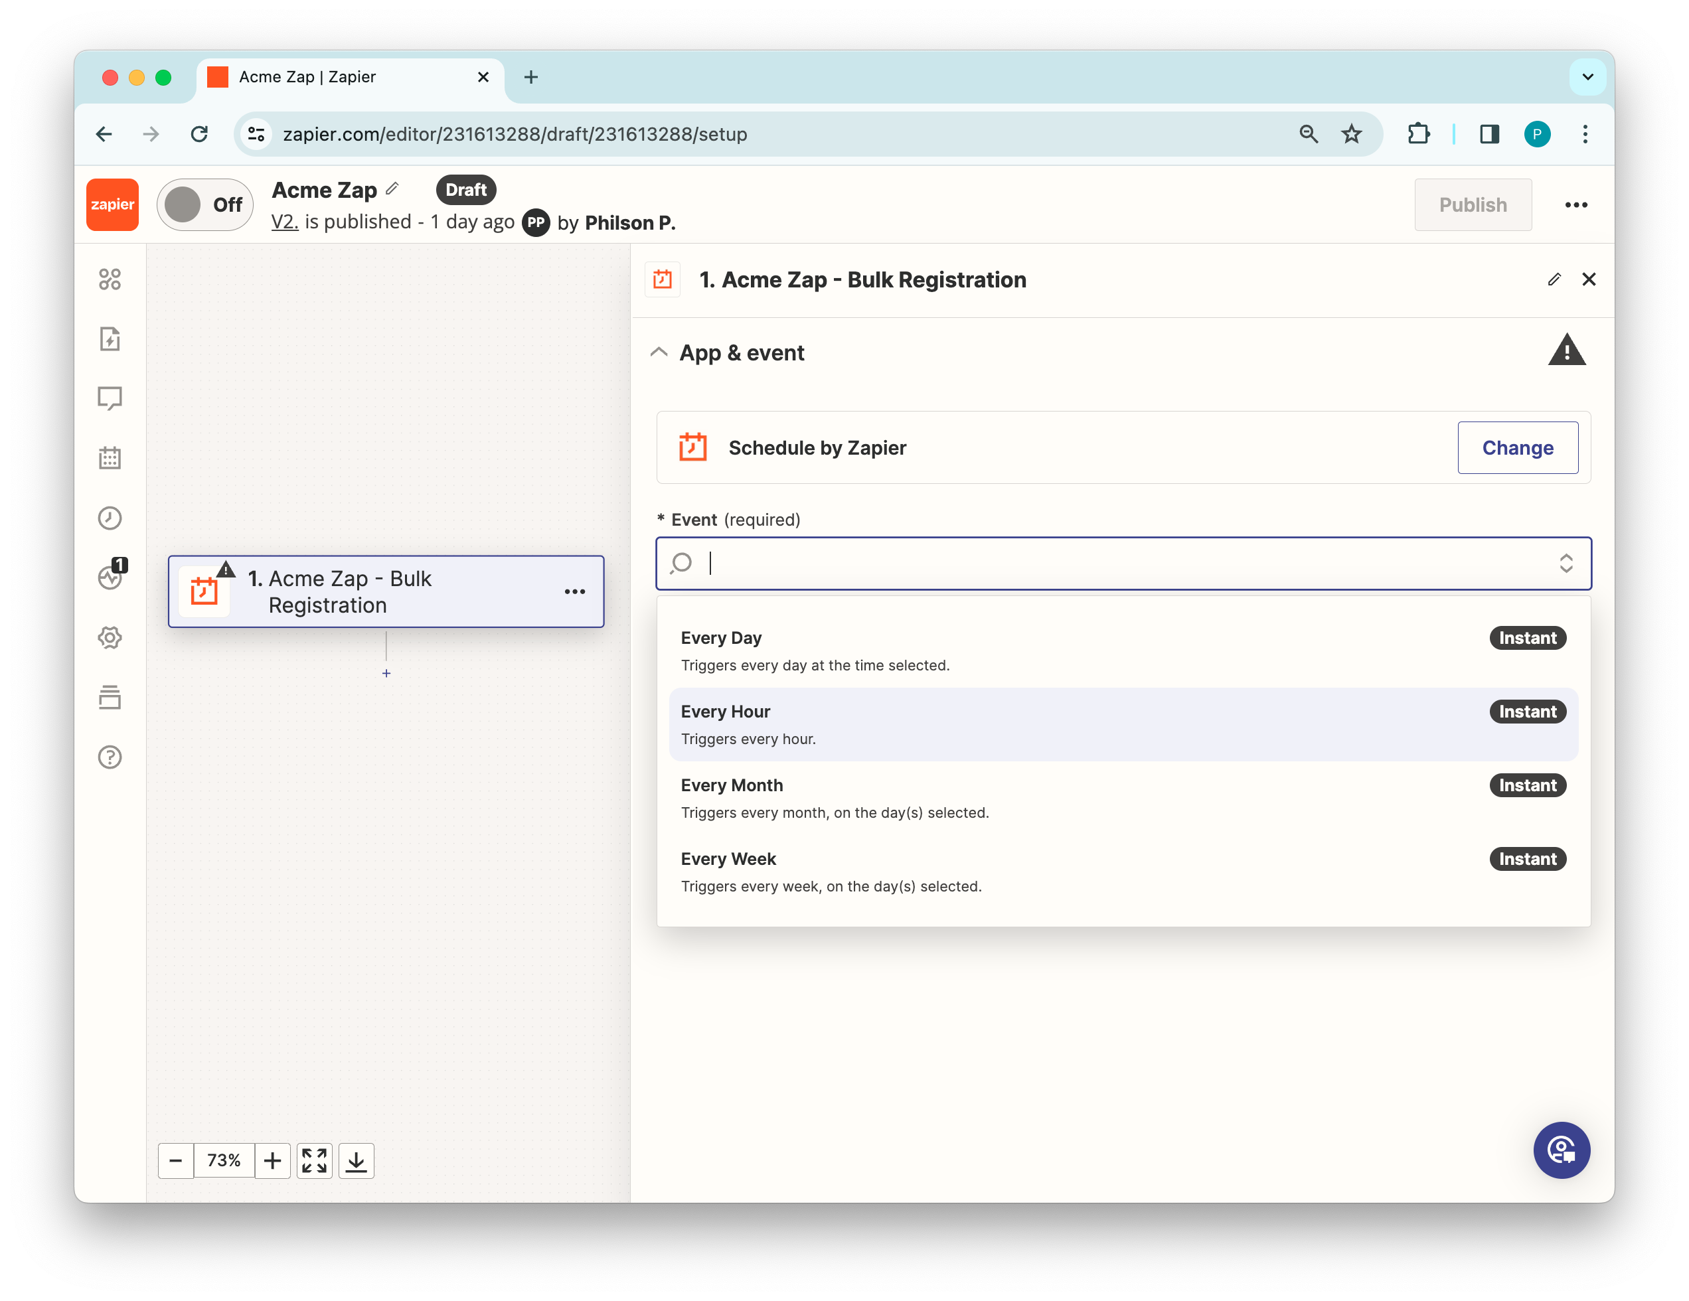Toggle the Zap Off switch on
The height and width of the screenshot is (1301, 1689).
click(204, 205)
